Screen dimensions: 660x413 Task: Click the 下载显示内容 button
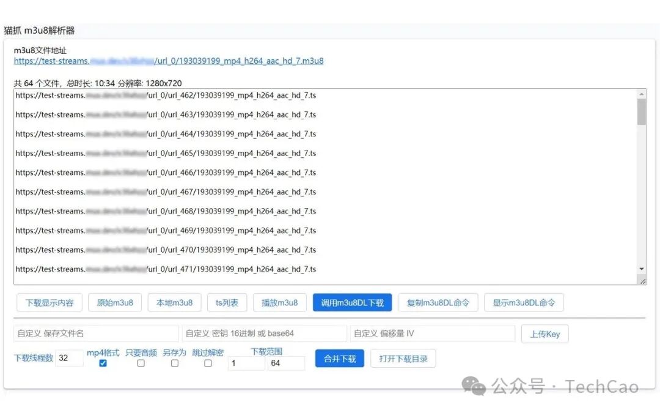pyautogui.click(x=50, y=303)
